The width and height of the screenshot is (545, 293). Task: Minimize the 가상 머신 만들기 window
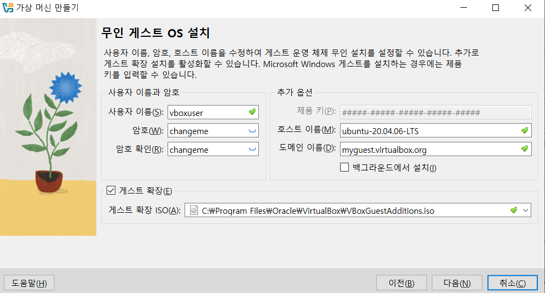464,7
